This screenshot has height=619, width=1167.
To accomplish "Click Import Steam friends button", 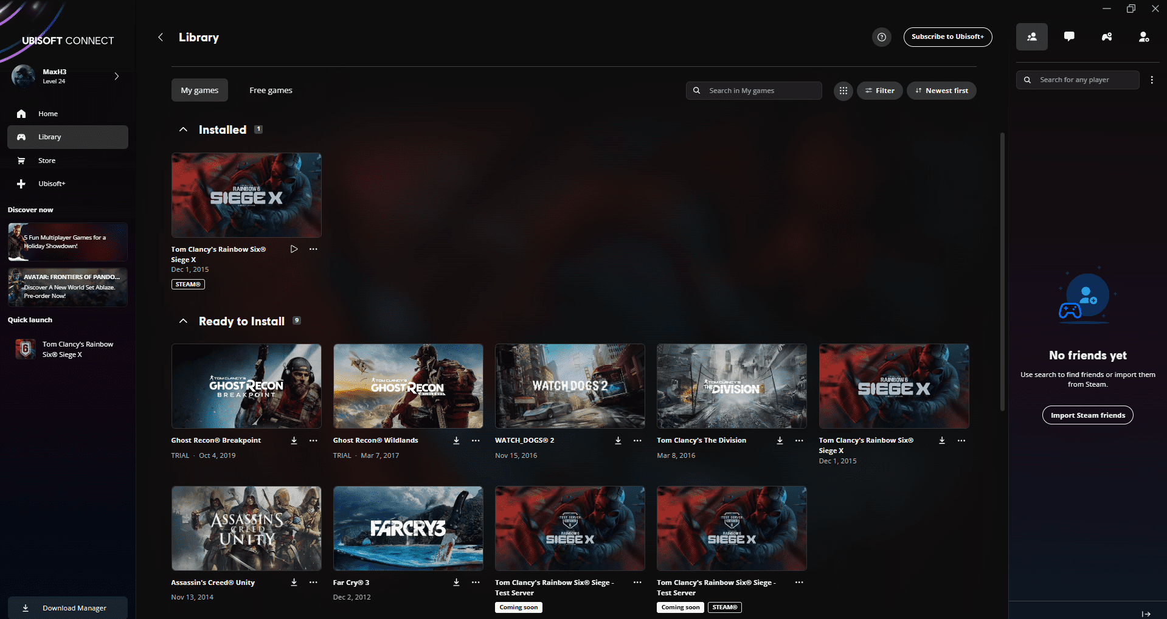I will click(x=1087, y=415).
